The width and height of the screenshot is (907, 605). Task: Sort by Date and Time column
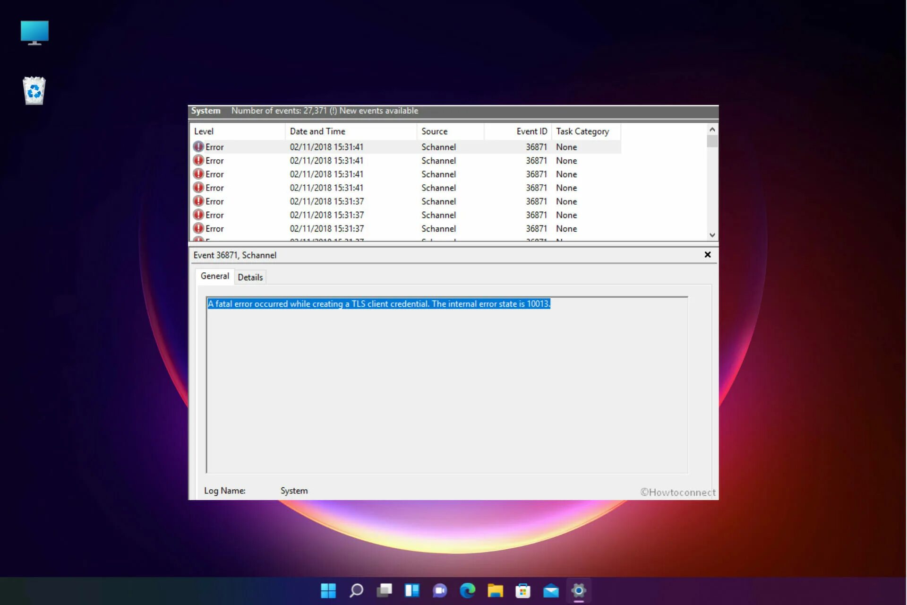tap(350, 131)
